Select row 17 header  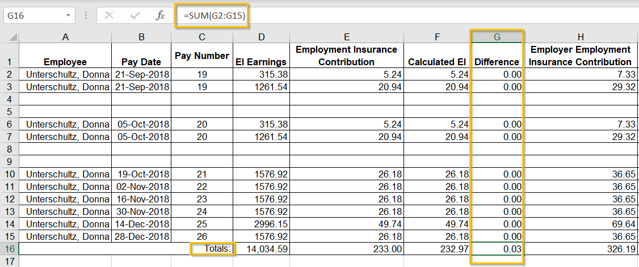pyautogui.click(x=10, y=261)
